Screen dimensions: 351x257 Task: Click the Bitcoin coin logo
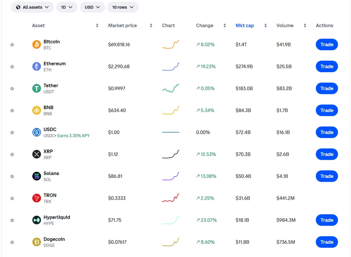pyautogui.click(x=37, y=44)
